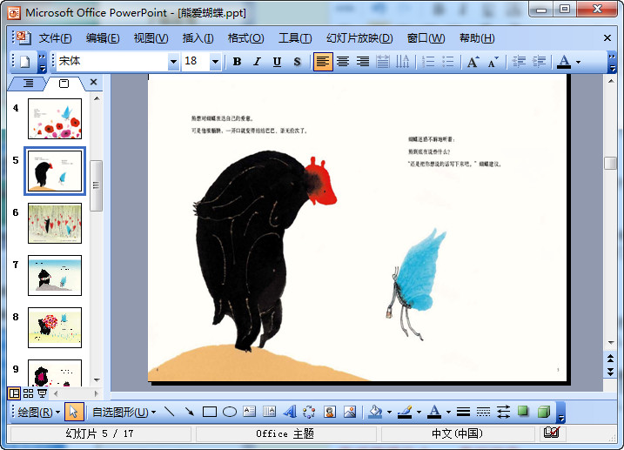Open the 窗口(W) menu
The image size is (624, 450).
click(x=426, y=38)
